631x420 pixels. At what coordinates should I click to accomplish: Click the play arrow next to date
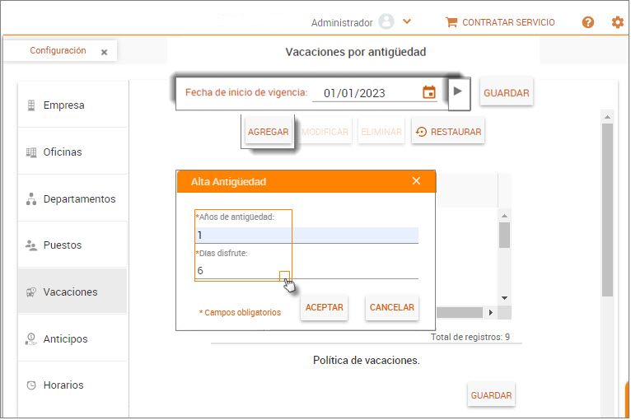coord(458,91)
